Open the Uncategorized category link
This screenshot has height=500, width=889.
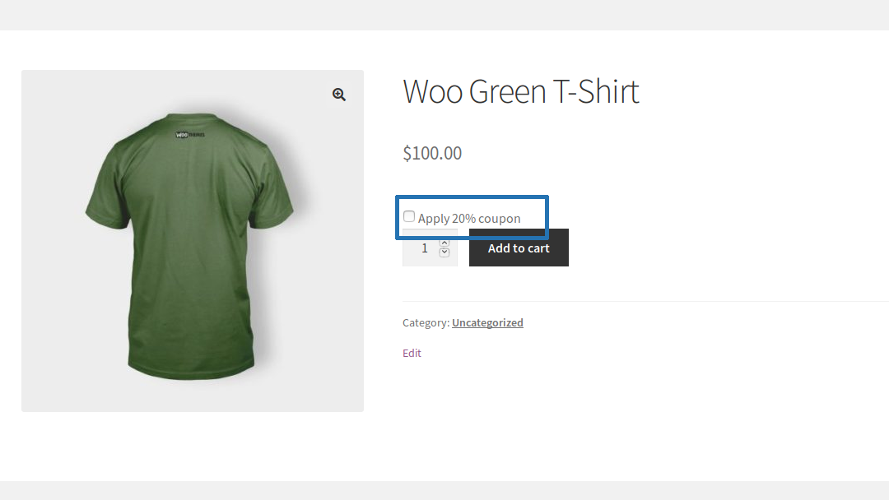click(487, 322)
